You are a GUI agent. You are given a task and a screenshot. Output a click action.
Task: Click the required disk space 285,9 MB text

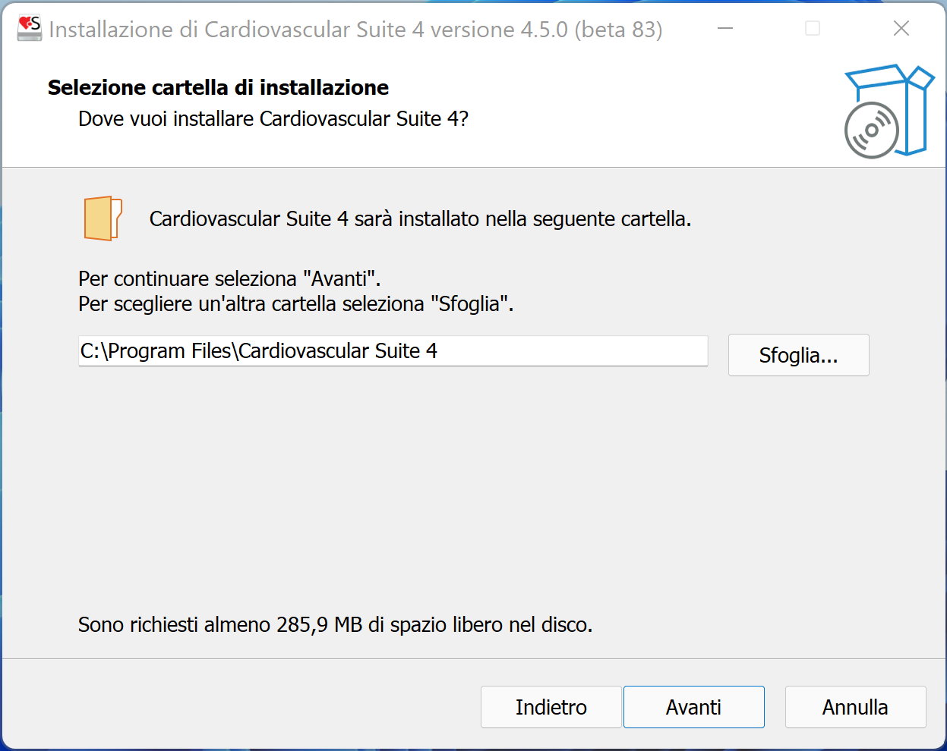pos(335,625)
